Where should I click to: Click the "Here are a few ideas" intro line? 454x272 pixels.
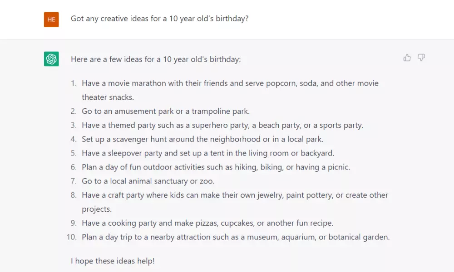tap(156, 59)
